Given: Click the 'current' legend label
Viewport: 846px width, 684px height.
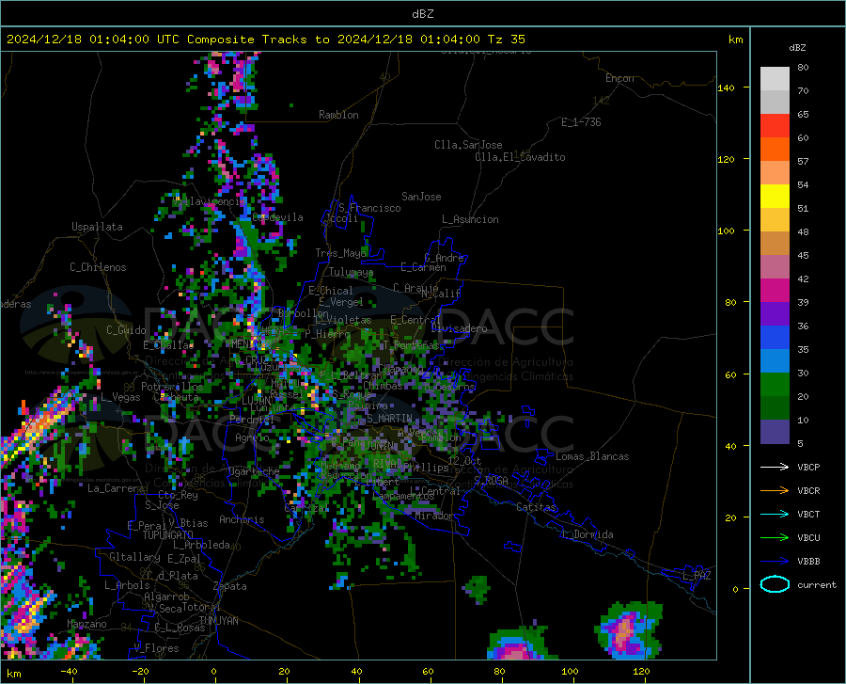Looking at the screenshot, I should (817, 584).
